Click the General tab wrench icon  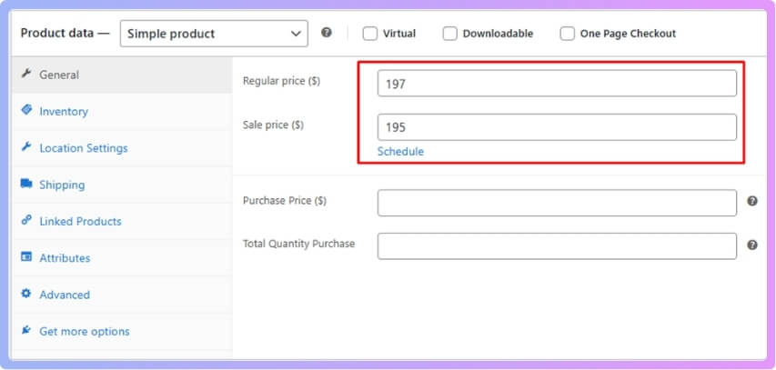pyautogui.click(x=26, y=74)
